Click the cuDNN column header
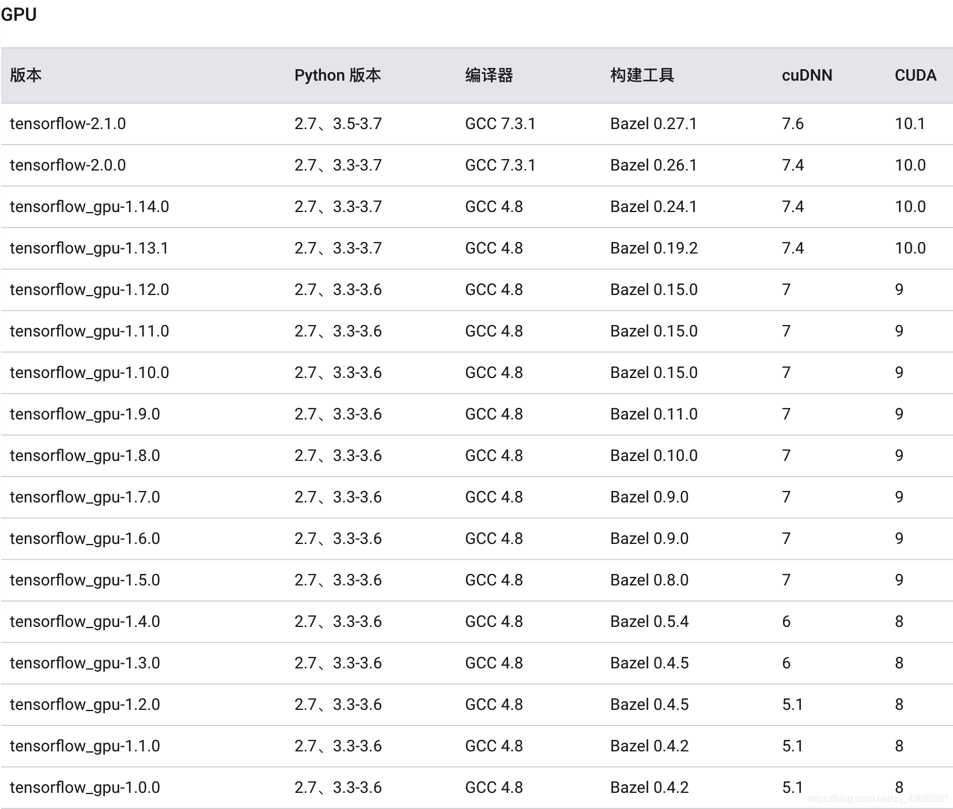 point(807,75)
